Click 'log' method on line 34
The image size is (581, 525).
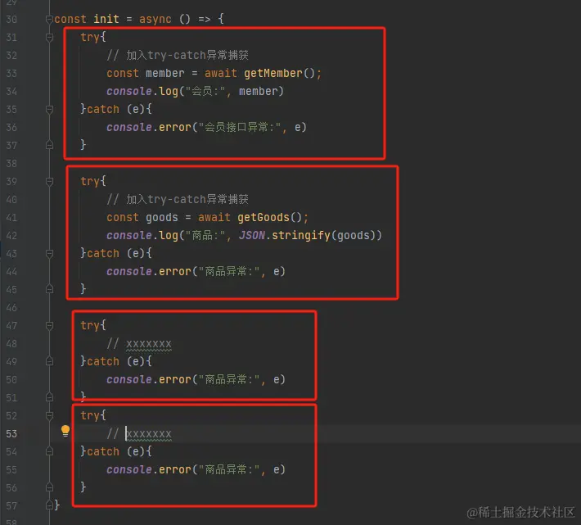pos(169,91)
